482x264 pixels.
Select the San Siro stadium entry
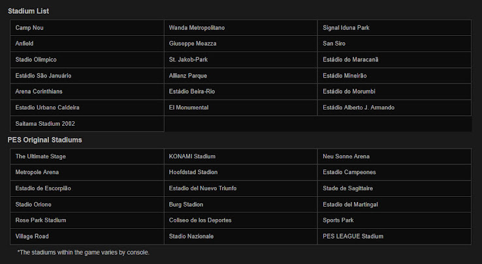coord(394,44)
